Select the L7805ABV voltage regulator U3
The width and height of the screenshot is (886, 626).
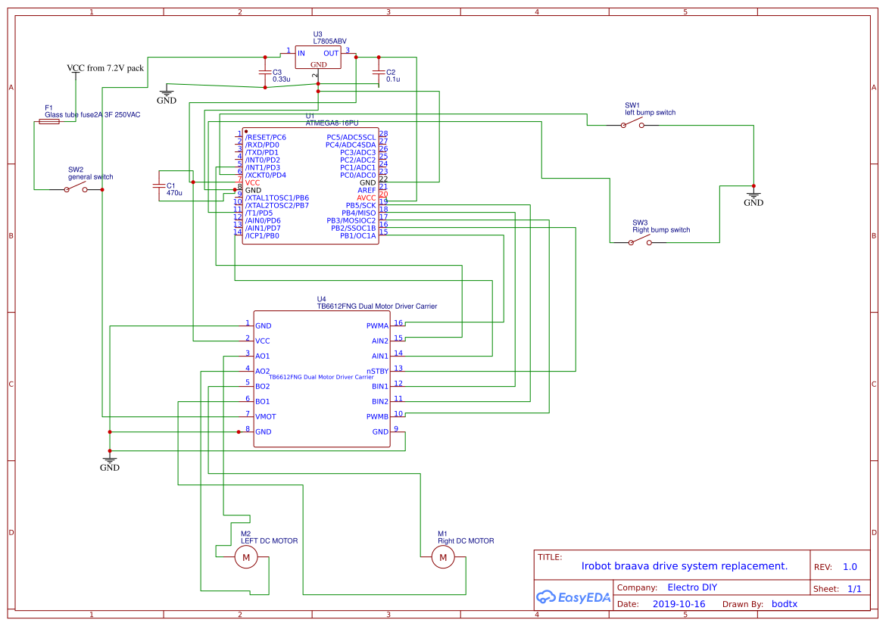[318, 57]
